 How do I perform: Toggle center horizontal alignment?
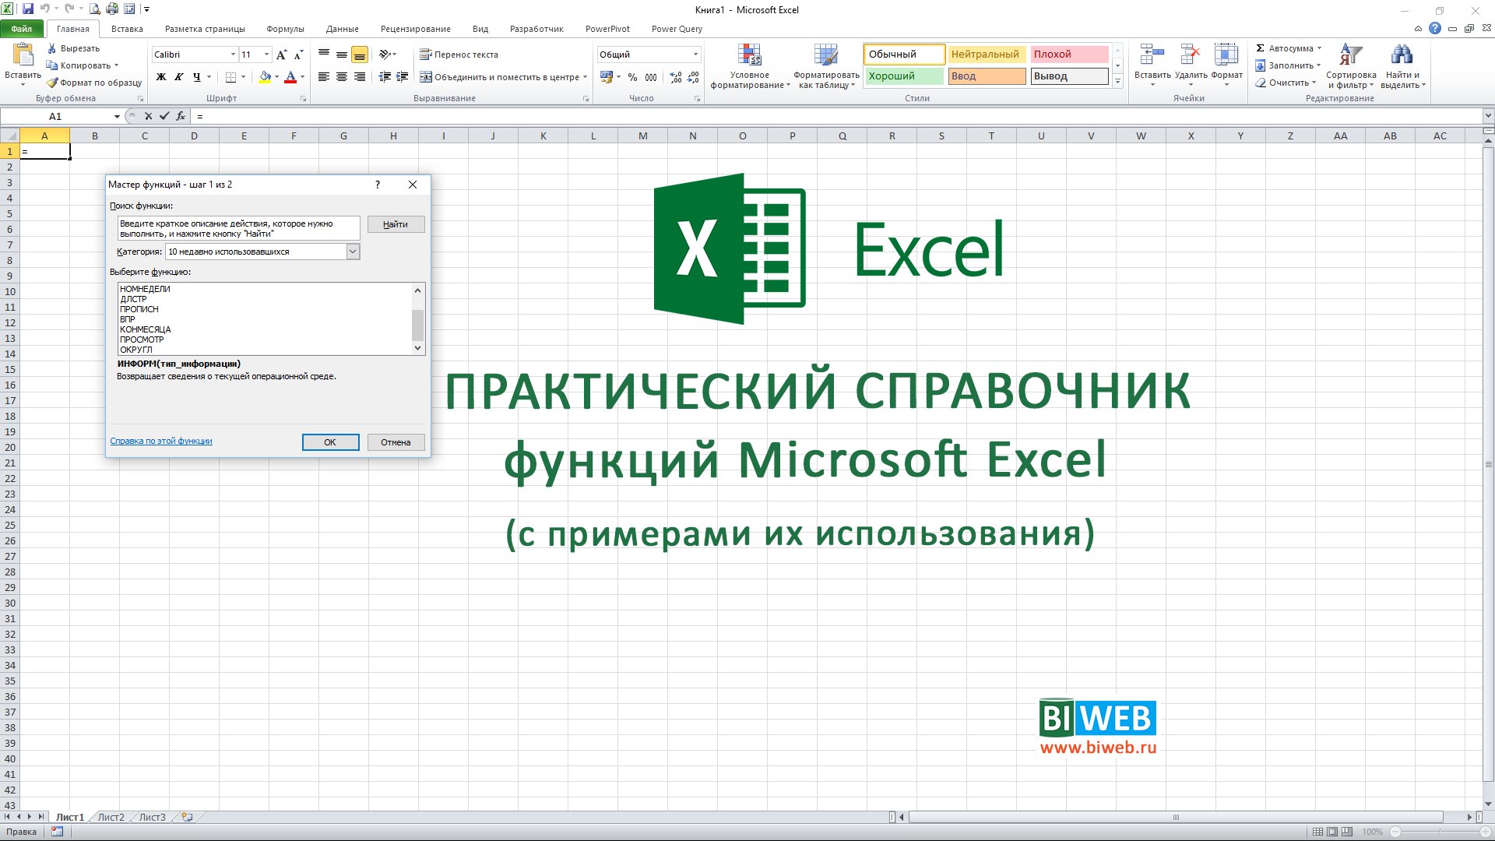[342, 77]
